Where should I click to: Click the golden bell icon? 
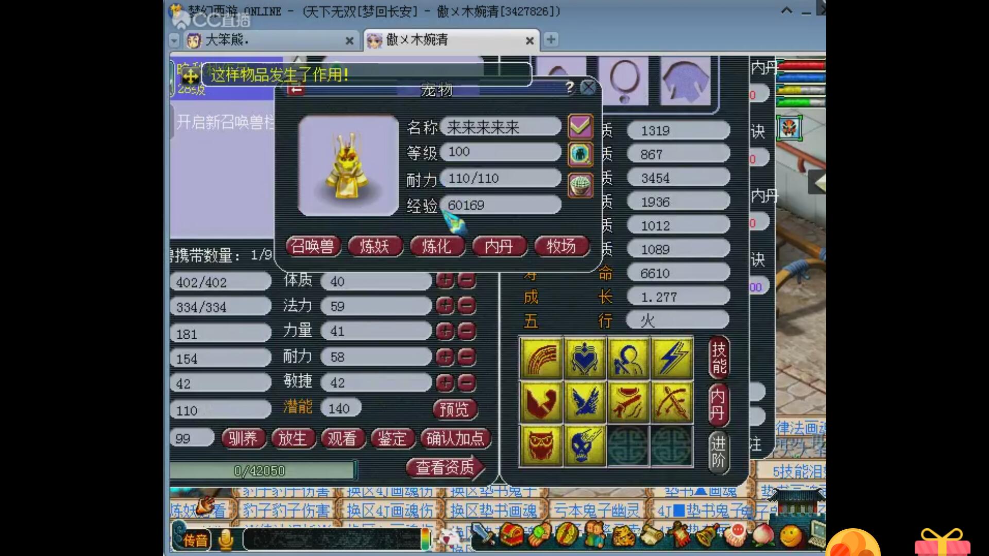click(x=708, y=535)
